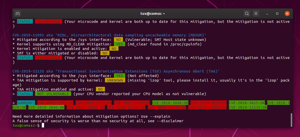Click the '--explain' hint line

pos(91,116)
